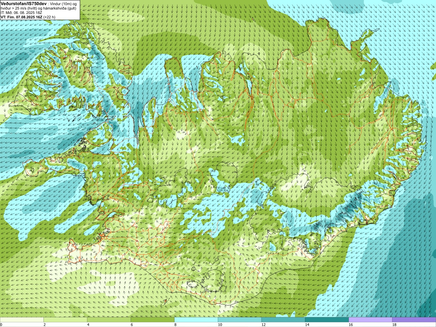Click the legend scale label "12"
Image resolution: width=436 pixels, height=327 pixels.
point(264,325)
